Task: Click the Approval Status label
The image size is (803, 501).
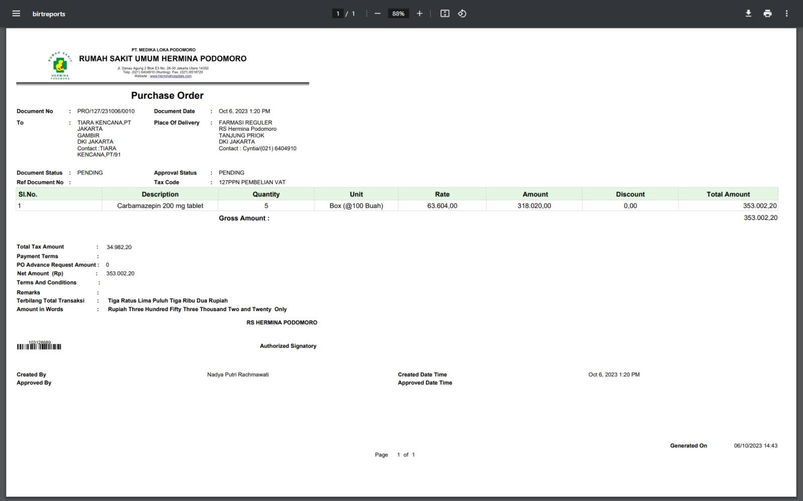Action: tap(175, 173)
